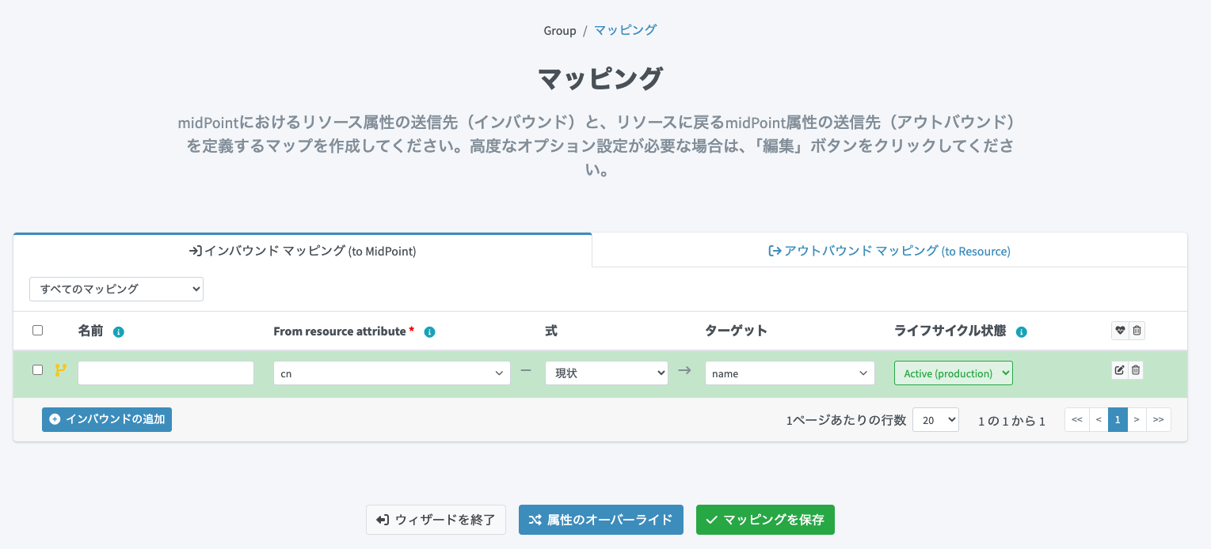Viewport: 1211px width, 549px height.
Task: Toggle the select-all checkbox in table header
Action: pos(37,331)
